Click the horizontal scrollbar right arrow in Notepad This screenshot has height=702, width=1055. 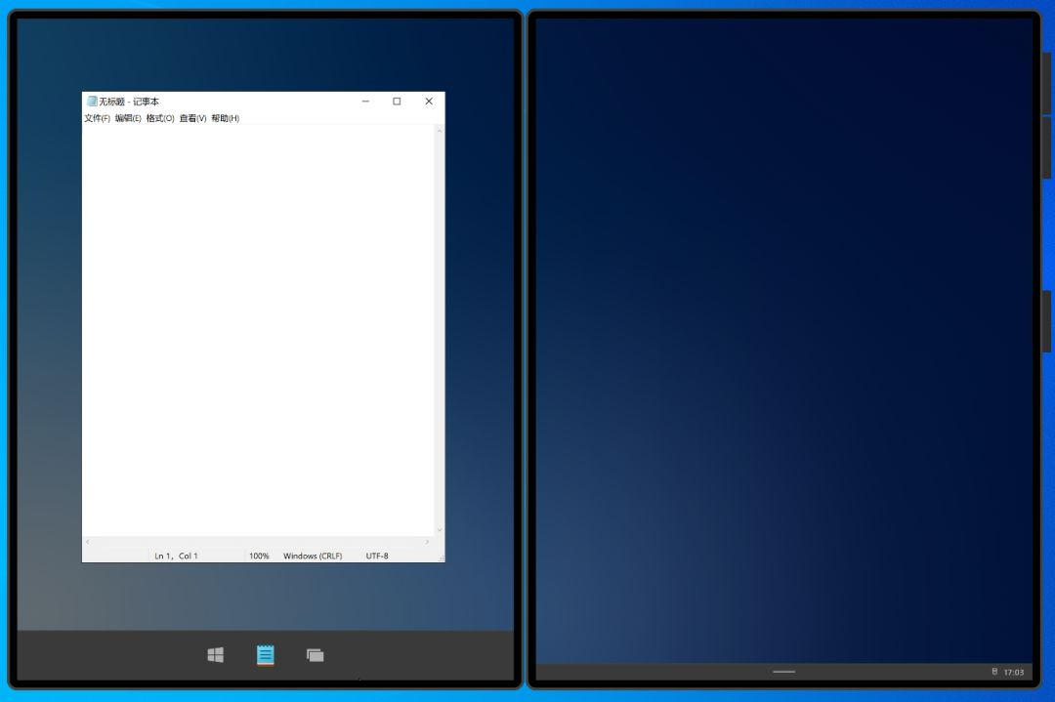tap(427, 542)
